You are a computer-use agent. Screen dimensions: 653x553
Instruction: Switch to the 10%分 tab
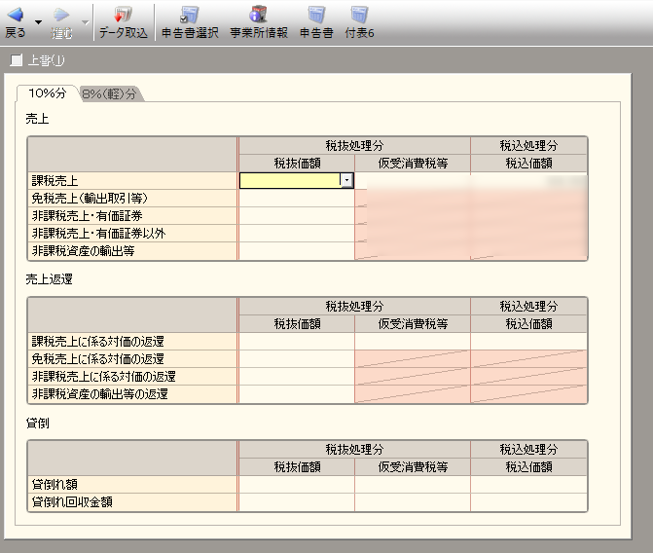tap(47, 93)
